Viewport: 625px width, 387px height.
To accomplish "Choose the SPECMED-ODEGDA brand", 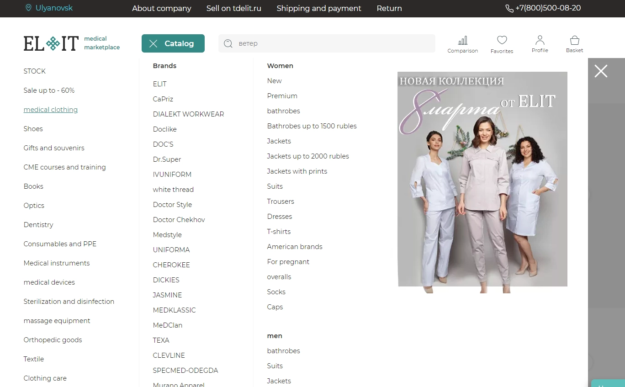I will [x=185, y=371].
